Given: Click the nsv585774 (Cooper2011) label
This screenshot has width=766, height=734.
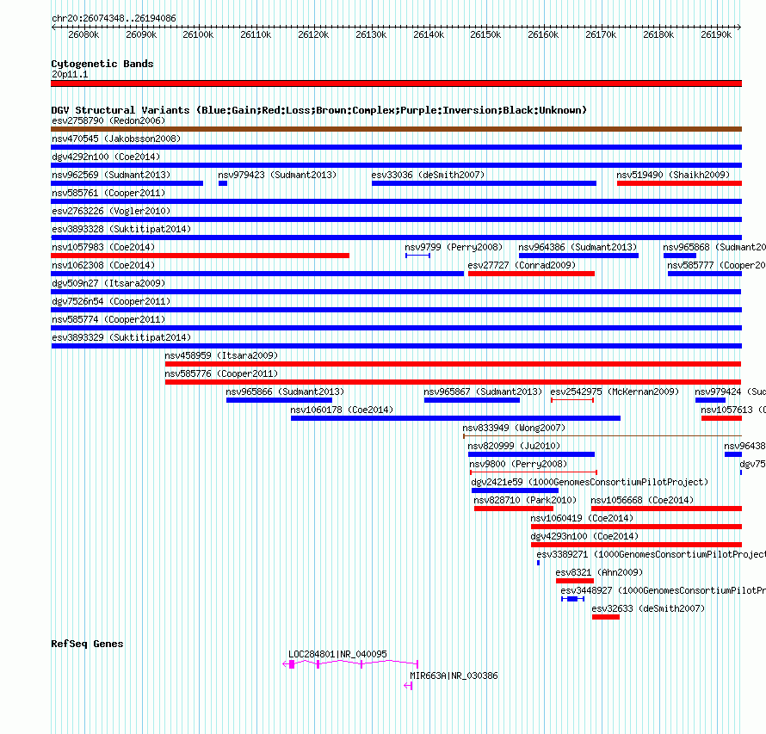Looking at the screenshot, I should (108, 319).
